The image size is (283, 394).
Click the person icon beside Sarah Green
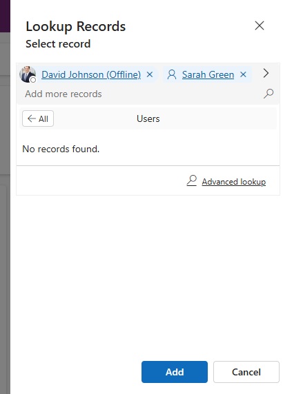click(x=172, y=74)
